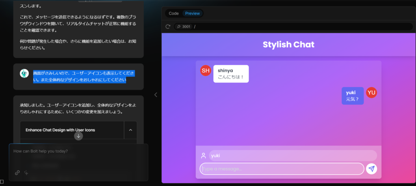Click the yuki message bubble
Image resolution: width=416 pixels, height=186 pixels.
353,96
